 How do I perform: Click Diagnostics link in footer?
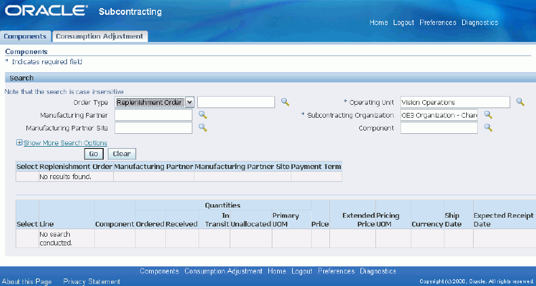coord(377,271)
